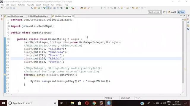Click the Open Type icon
190x106 pixels.
(x=44, y=8)
